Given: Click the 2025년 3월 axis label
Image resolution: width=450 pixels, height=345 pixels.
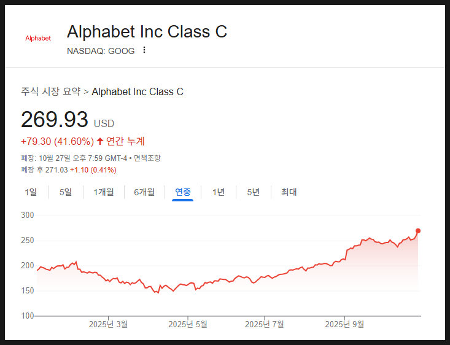Looking at the screenshot, I should coord(108,324).
